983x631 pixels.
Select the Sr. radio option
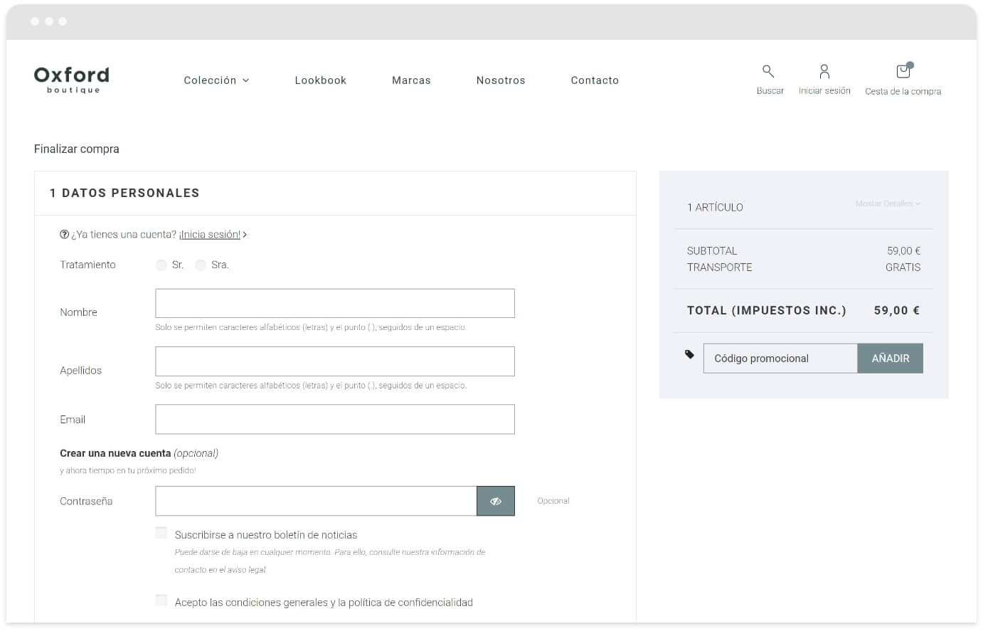click(x=161, y=265)
